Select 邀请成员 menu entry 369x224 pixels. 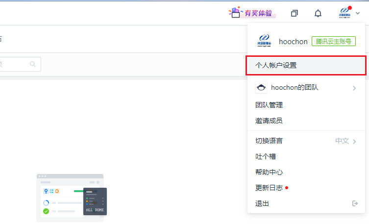tap(269, 121)
